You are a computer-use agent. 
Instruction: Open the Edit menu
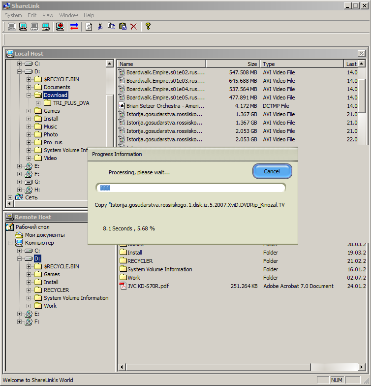[x=32, y=15]
